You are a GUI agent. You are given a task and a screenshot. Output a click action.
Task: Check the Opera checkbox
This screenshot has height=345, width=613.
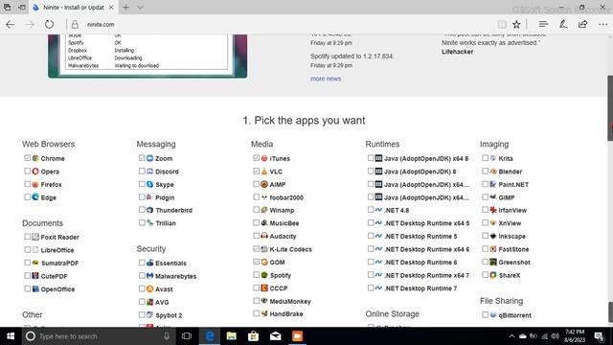(27, 171)
